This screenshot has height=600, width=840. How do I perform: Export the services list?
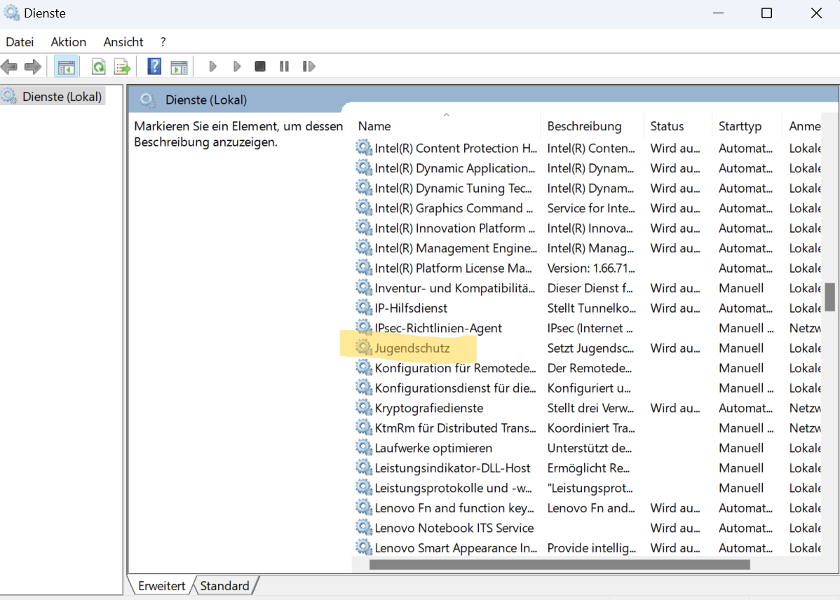[x=121, y=66]
